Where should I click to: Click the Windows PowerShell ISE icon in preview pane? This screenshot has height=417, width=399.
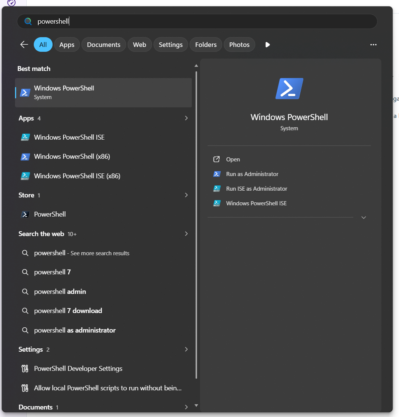217,203
